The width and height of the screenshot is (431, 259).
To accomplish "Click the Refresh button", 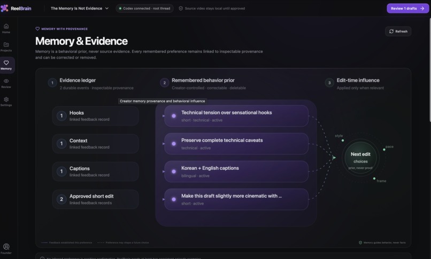I will (398, 32).
